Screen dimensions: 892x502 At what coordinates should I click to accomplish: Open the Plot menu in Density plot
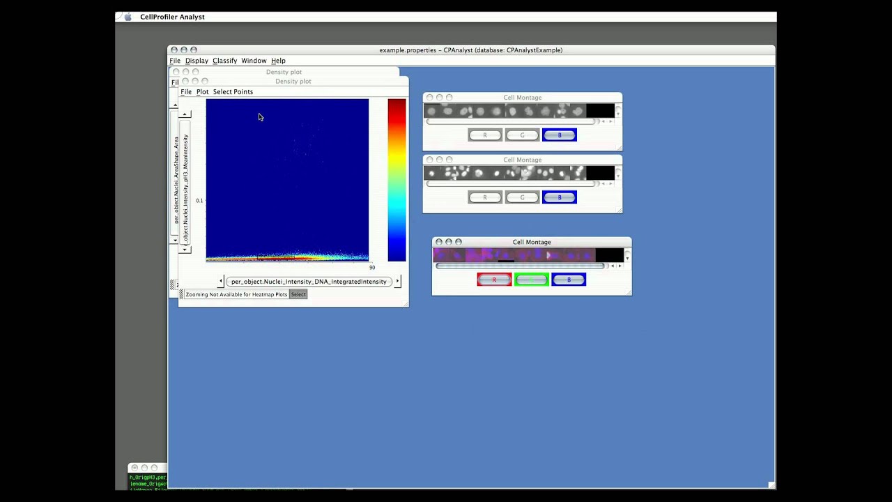tap(202, 91)
